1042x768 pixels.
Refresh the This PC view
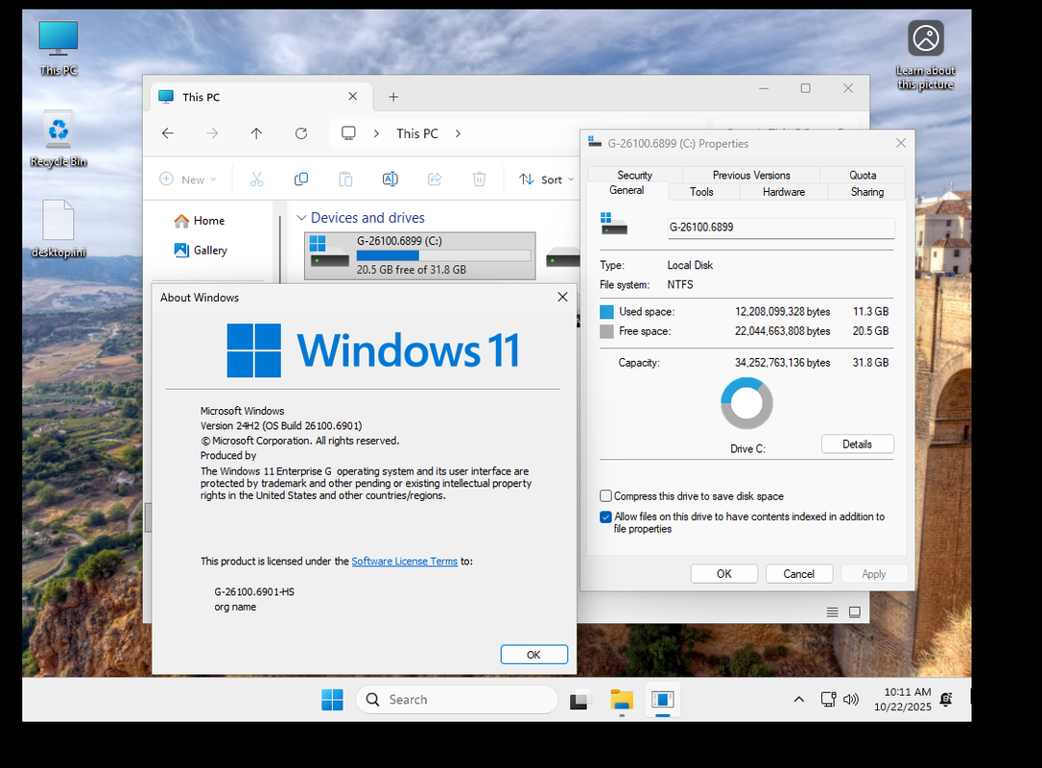[301, 133]
